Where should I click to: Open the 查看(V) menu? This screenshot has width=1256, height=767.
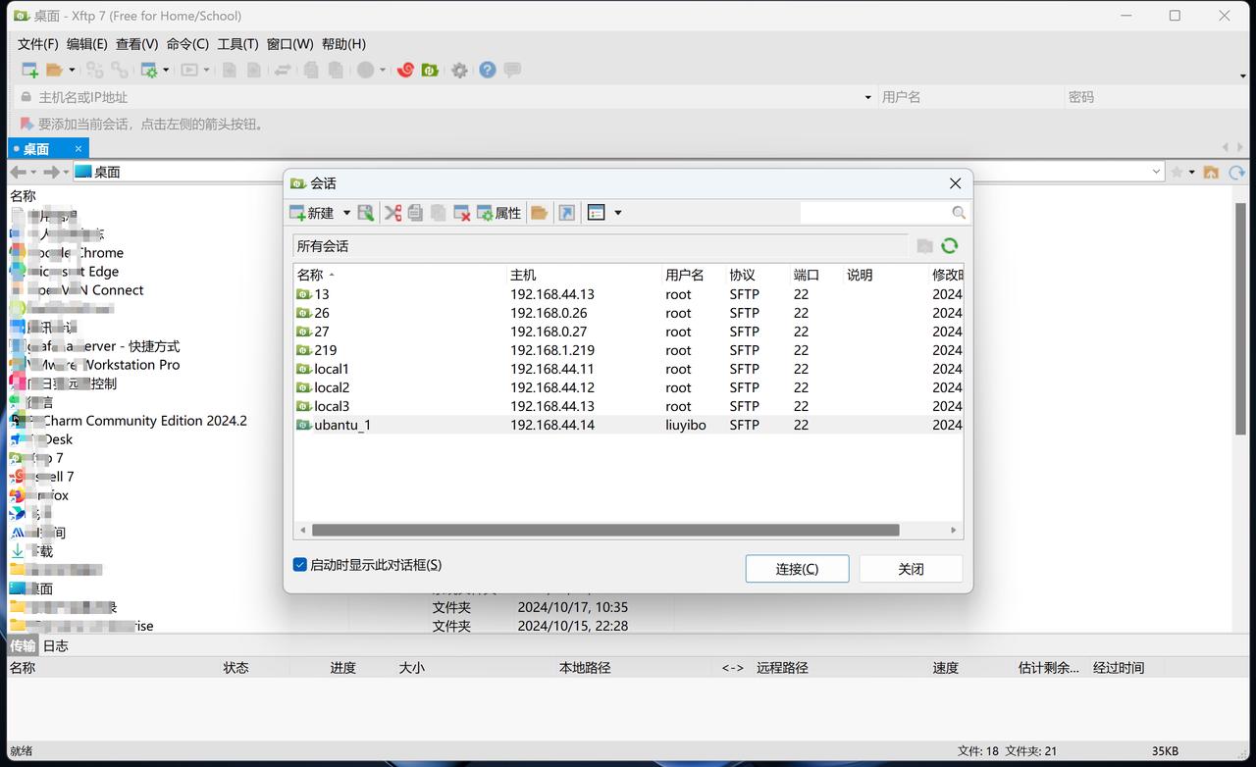point(136,44)
